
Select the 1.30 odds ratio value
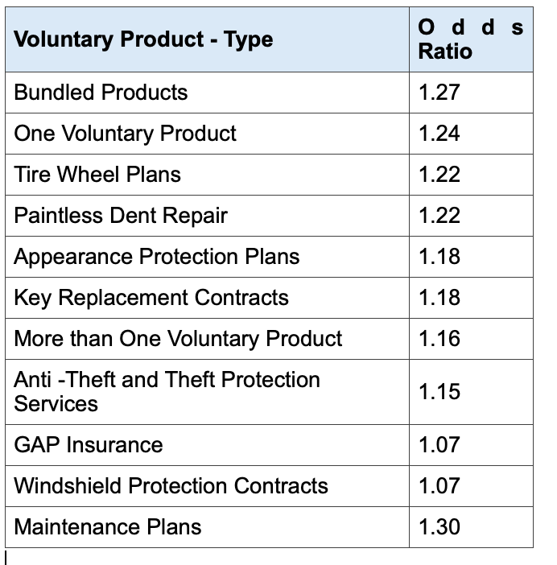coord(439,526)
